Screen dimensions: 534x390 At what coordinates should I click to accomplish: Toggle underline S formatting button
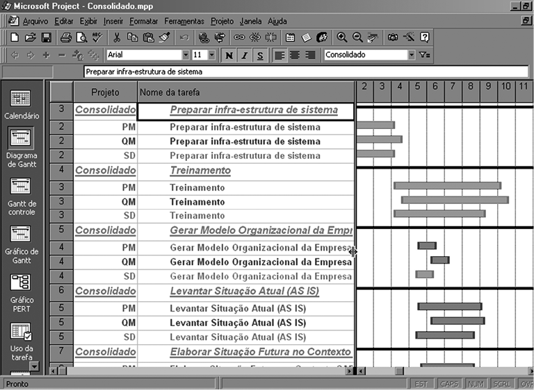pyautogui.click(x=260, y=55)
